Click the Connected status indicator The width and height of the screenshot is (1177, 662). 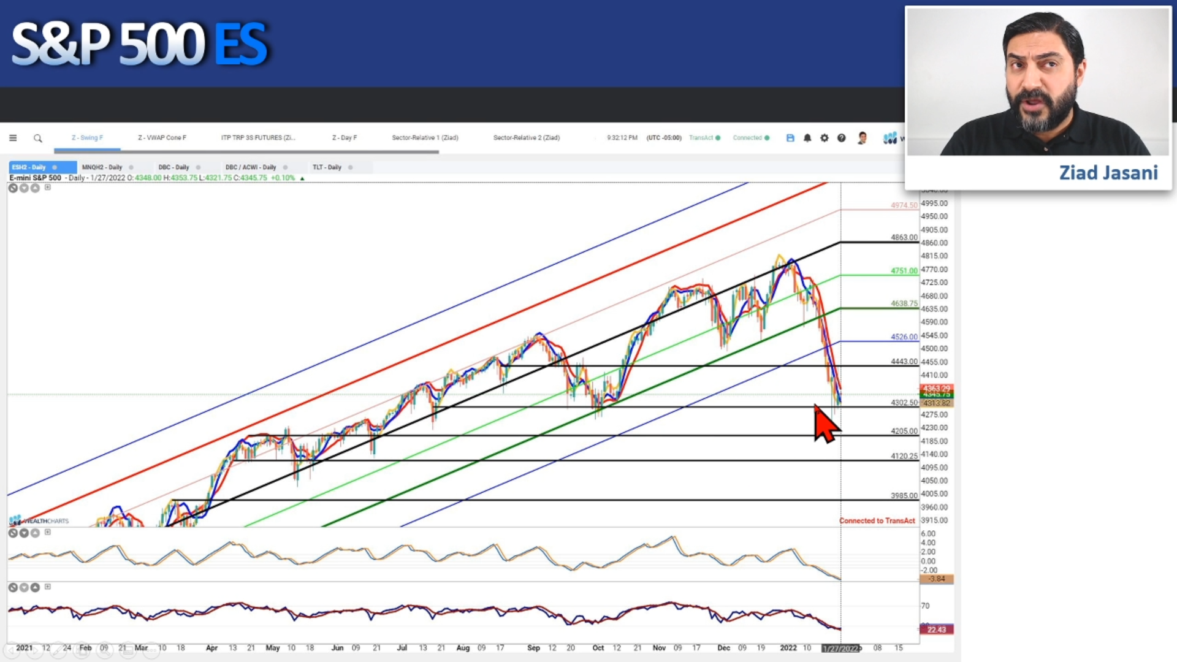pyautogui.click(x=751, y=138)
